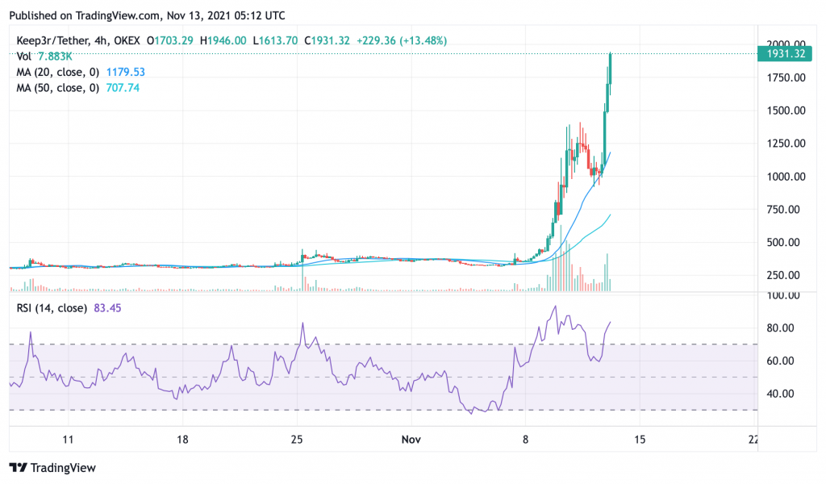The height and width of the screenshot is (484, 826).
Task: Select the MA (20, close, 0) legend
Action: click(x=57, y=72)
